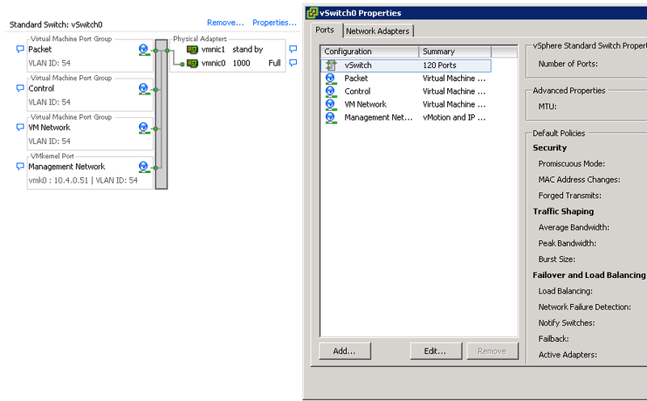Screen dimensions: 647x401
Task: Click the Edit... button
Action: (435, 351)
